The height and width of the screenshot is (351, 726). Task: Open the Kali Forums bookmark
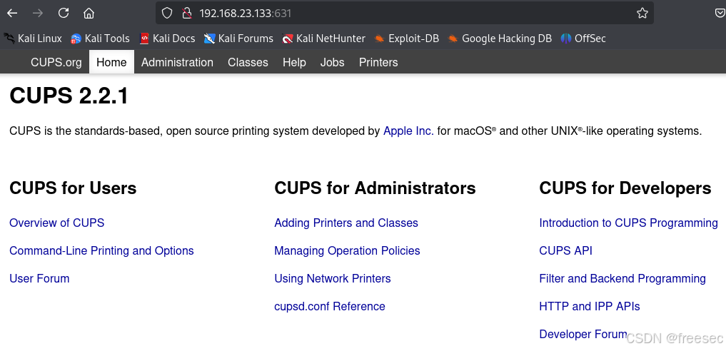(x=238, y=39)
